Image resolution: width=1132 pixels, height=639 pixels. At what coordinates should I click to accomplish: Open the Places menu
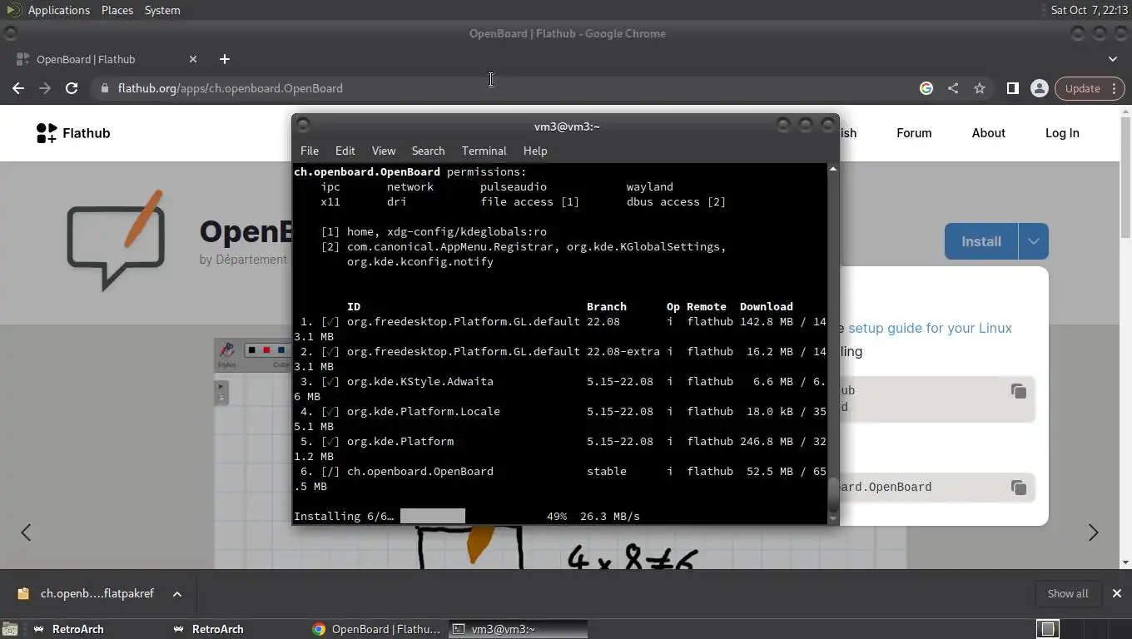117,10
